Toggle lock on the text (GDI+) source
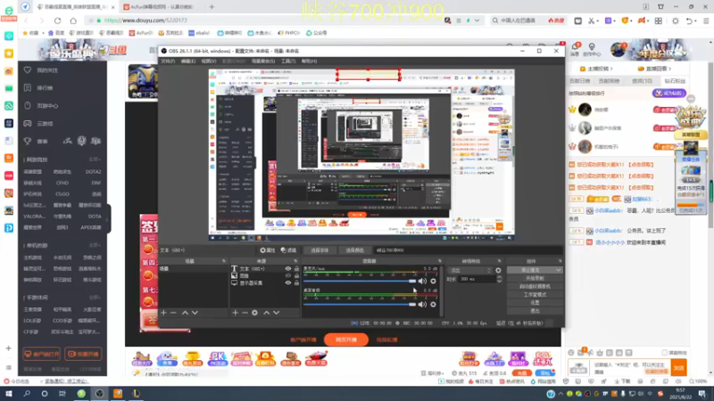This screenshot has width=714, height=401. 296,269
